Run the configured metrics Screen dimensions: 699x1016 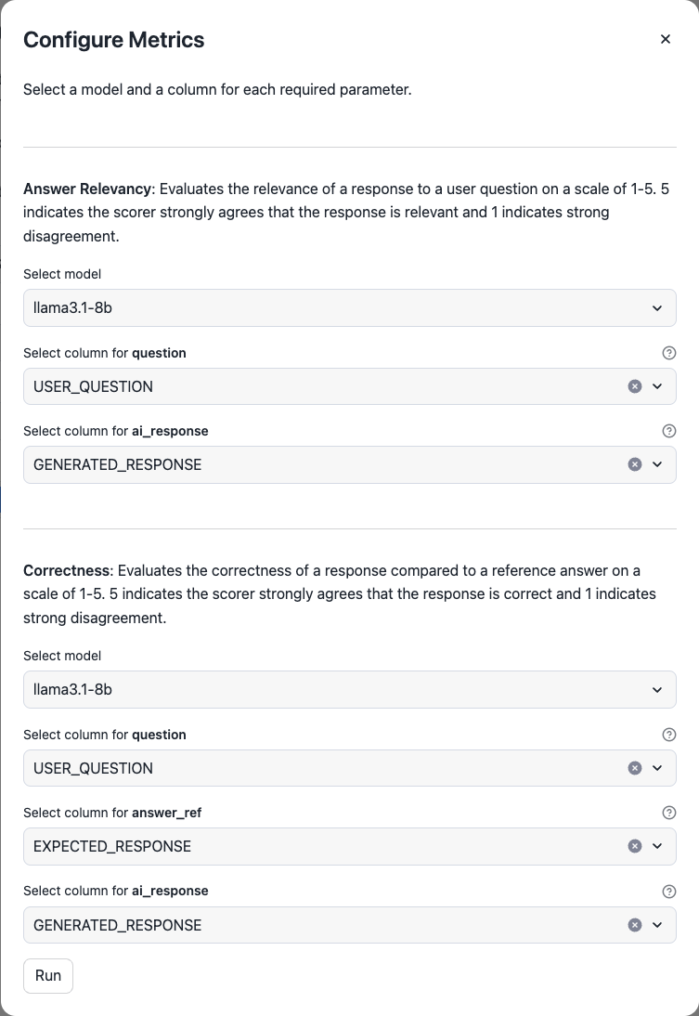pyautogui.click(x=47, y=975)
